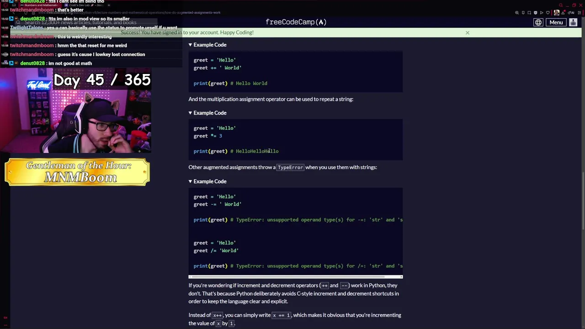585x329 pixels.
Task: Open bookmarks via the heart icon
Action: [548, 13]
